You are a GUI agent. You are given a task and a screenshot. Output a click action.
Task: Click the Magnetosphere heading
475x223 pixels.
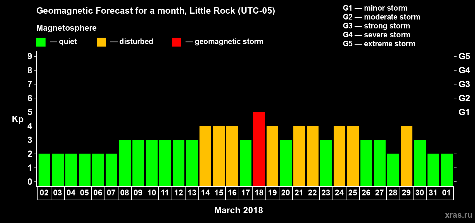click(x=66, y=28)
